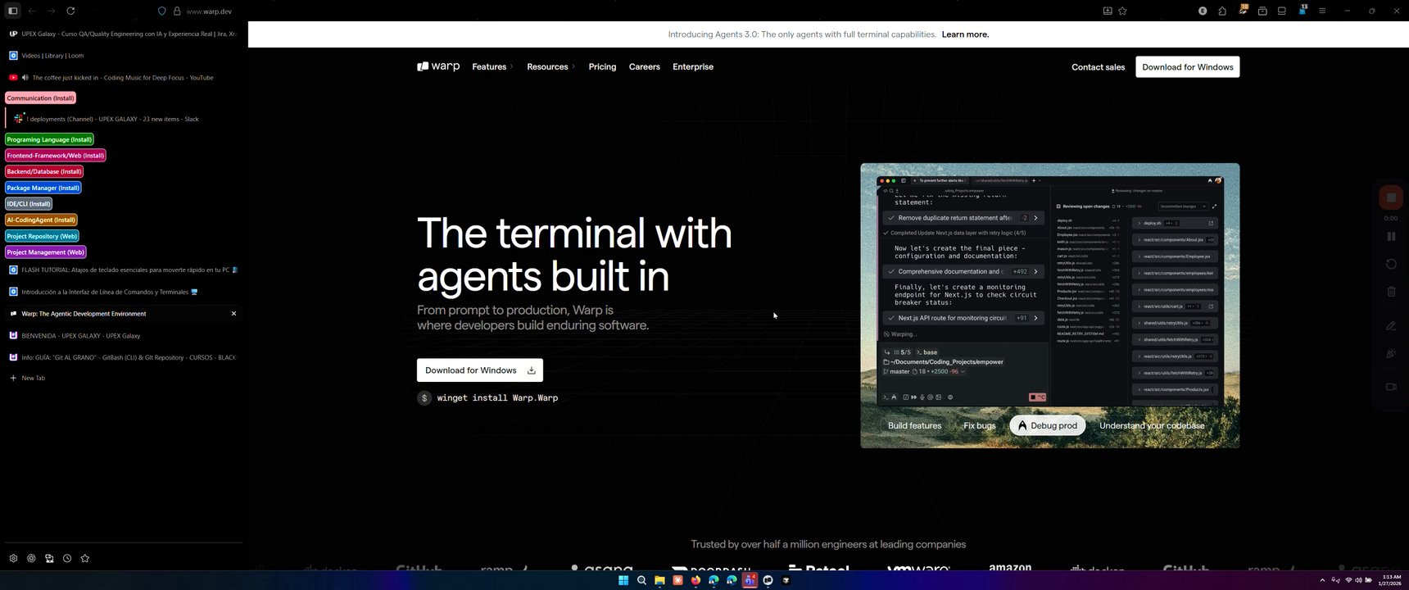The image size is (1409, 590).
Task: Open Windows taskbar search
Action: pyautogui.click(x=641, y=580)
